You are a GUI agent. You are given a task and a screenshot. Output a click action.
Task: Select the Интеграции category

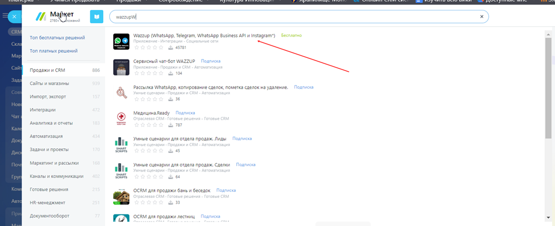click(x=63, y=110)
